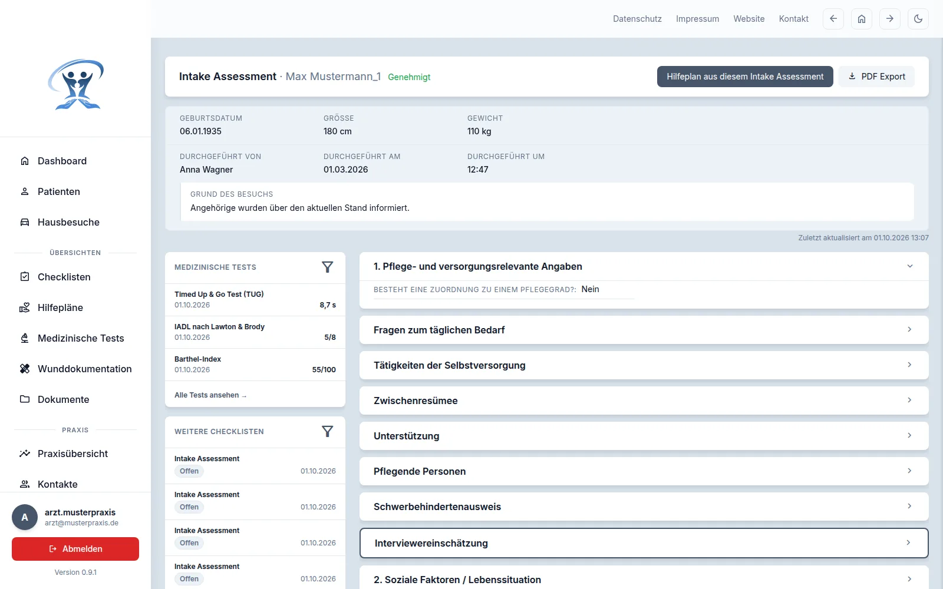The width and height of the screenshot is (943, 589).
Task: Expand the Pflegende Personen section
Action: 644,471
